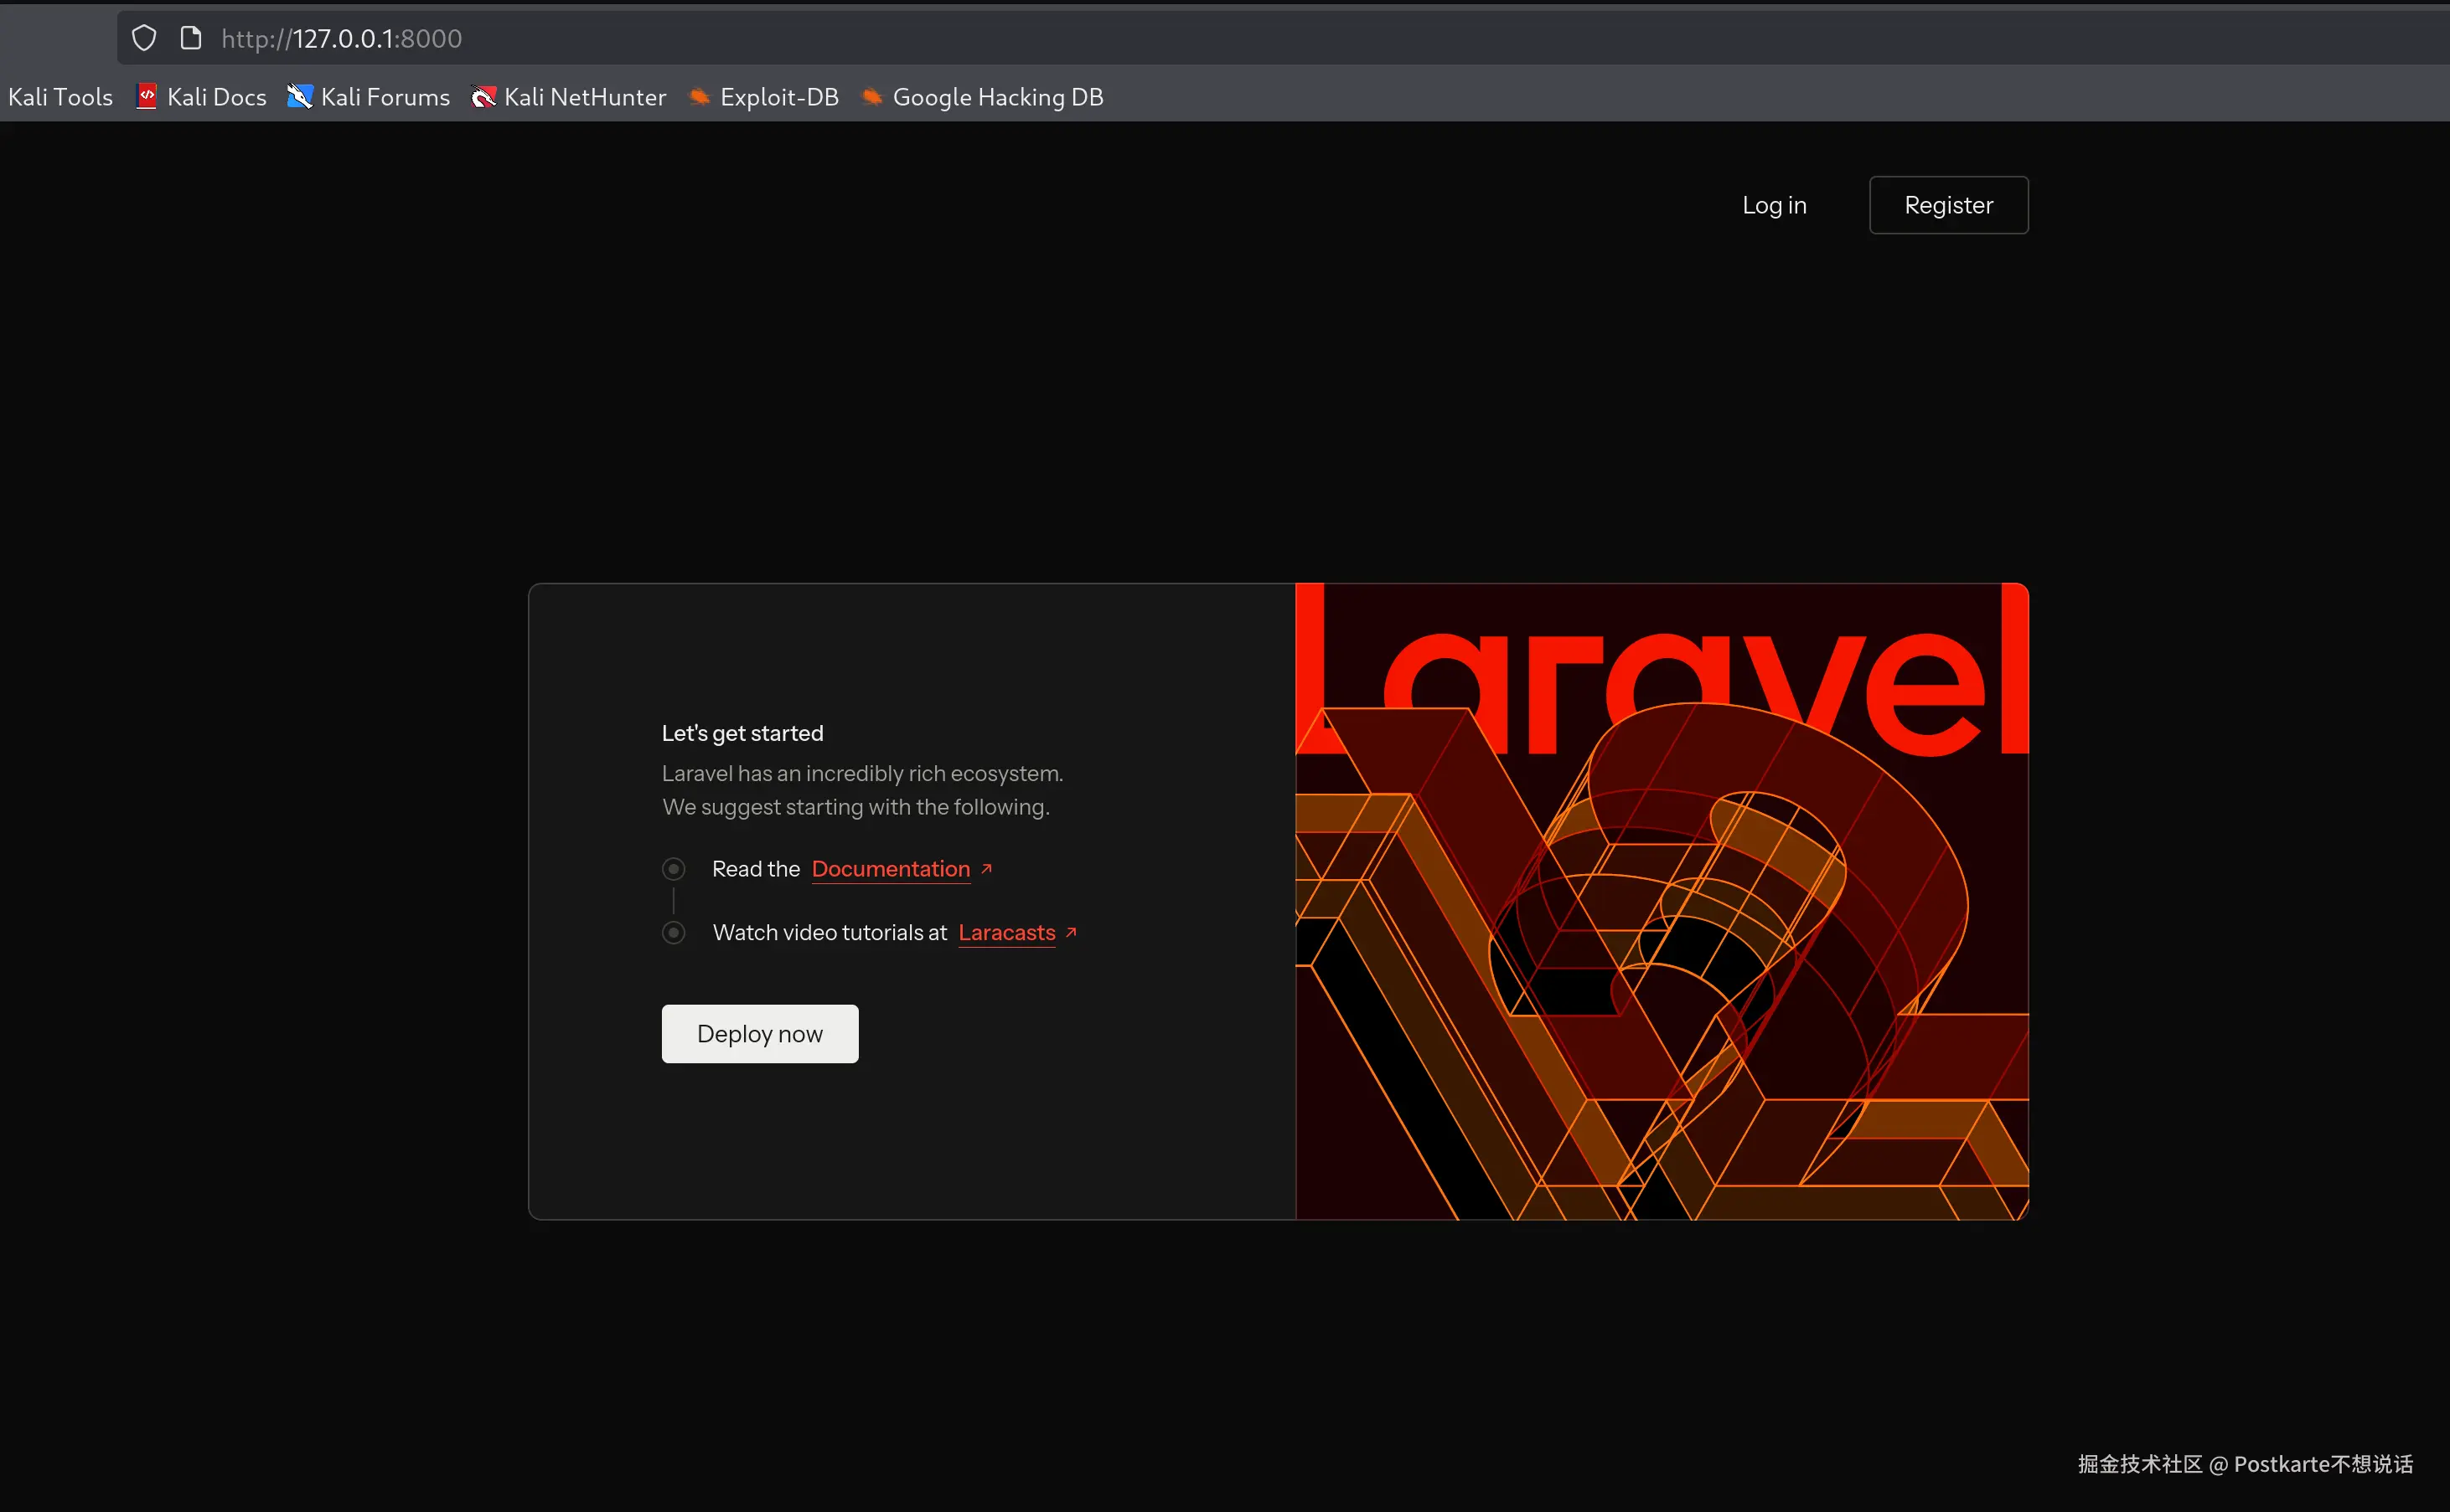Click the URL address bar field
The width and height of the screenshot is (2450, 1512).
pos(1201,38)
